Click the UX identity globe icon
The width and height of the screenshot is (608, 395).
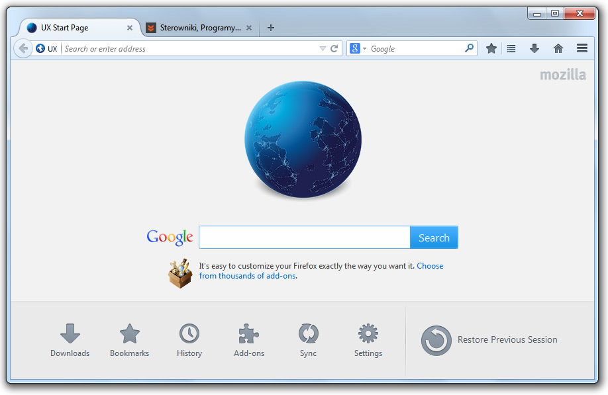40,49
